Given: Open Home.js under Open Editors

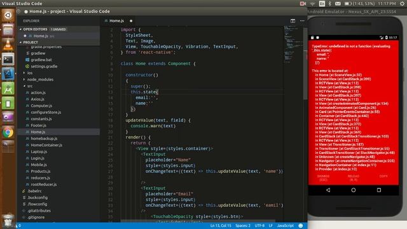Looking at the screenshot, I should tap(41, 36).
